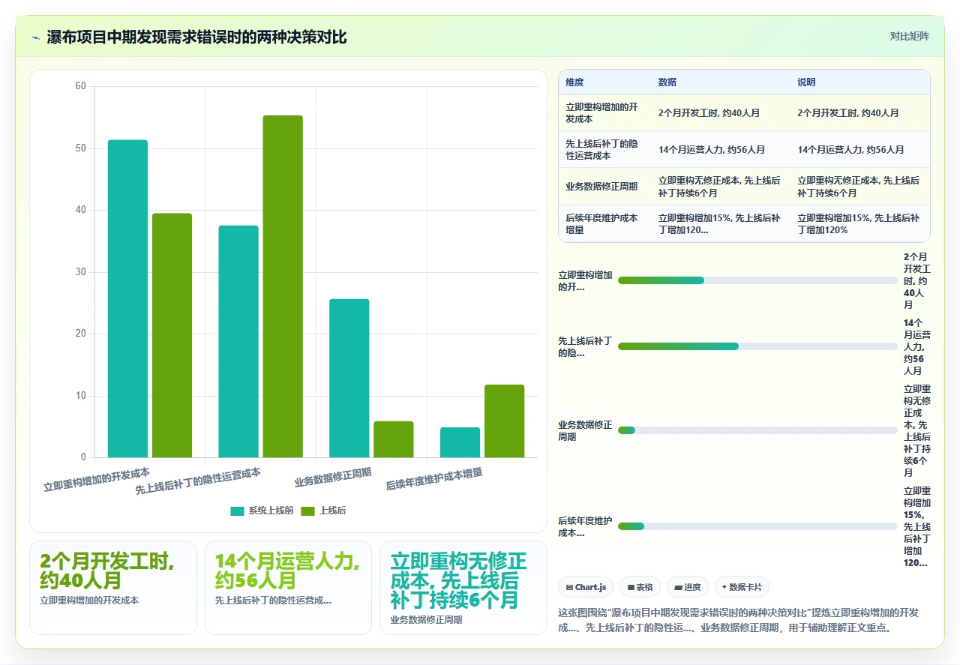The image size is (960, 665).
Task: Click the teal bar for 立即重构增加的开发成本
Action: pyautogui.click(x=127, y=298)
